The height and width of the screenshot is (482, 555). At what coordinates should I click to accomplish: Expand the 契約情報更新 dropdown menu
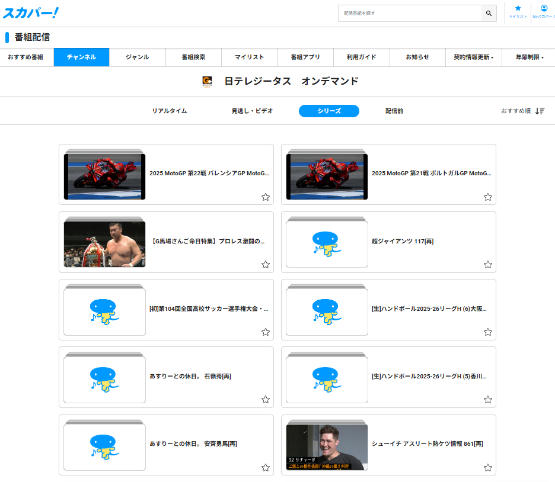tap(473, 57)
